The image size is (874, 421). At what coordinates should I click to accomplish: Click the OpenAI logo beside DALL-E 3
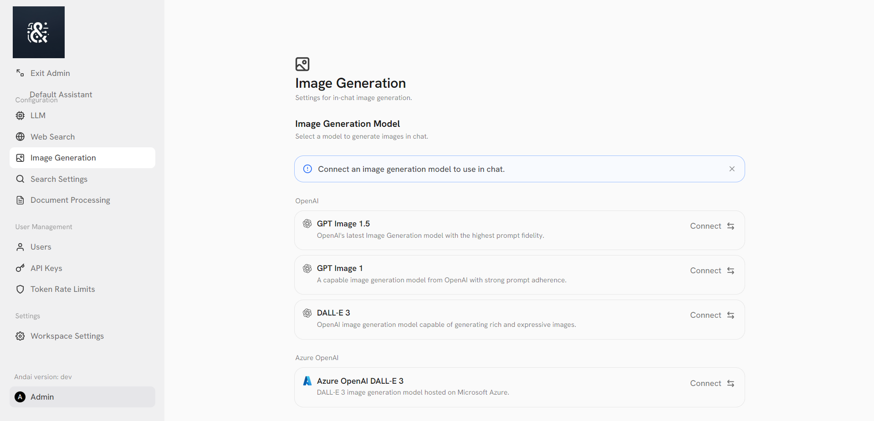pyautogui.click(x=307, y=313)
